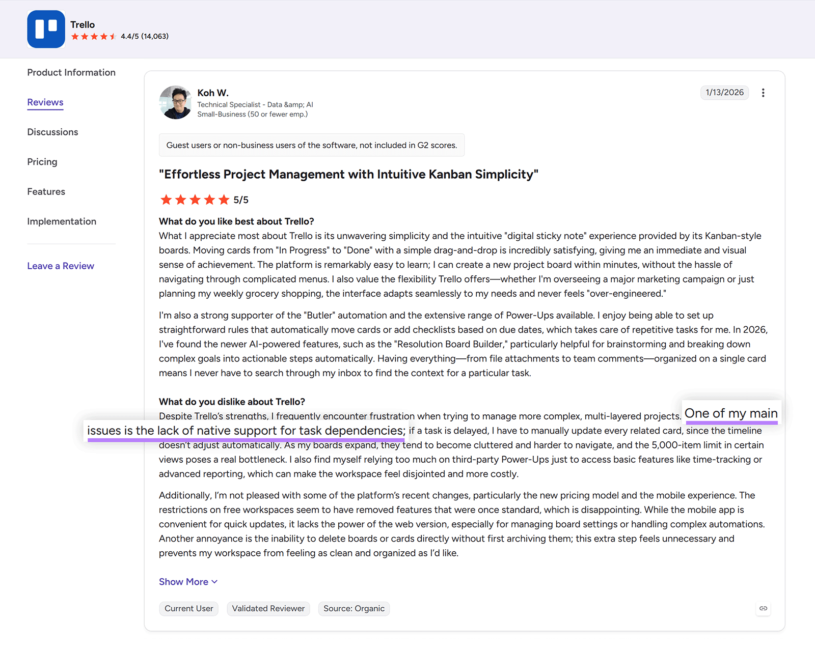815x650 pixels.
Task: Click Small-Business (50 or fewer emp.) text
Action: (x=253, y=114)
